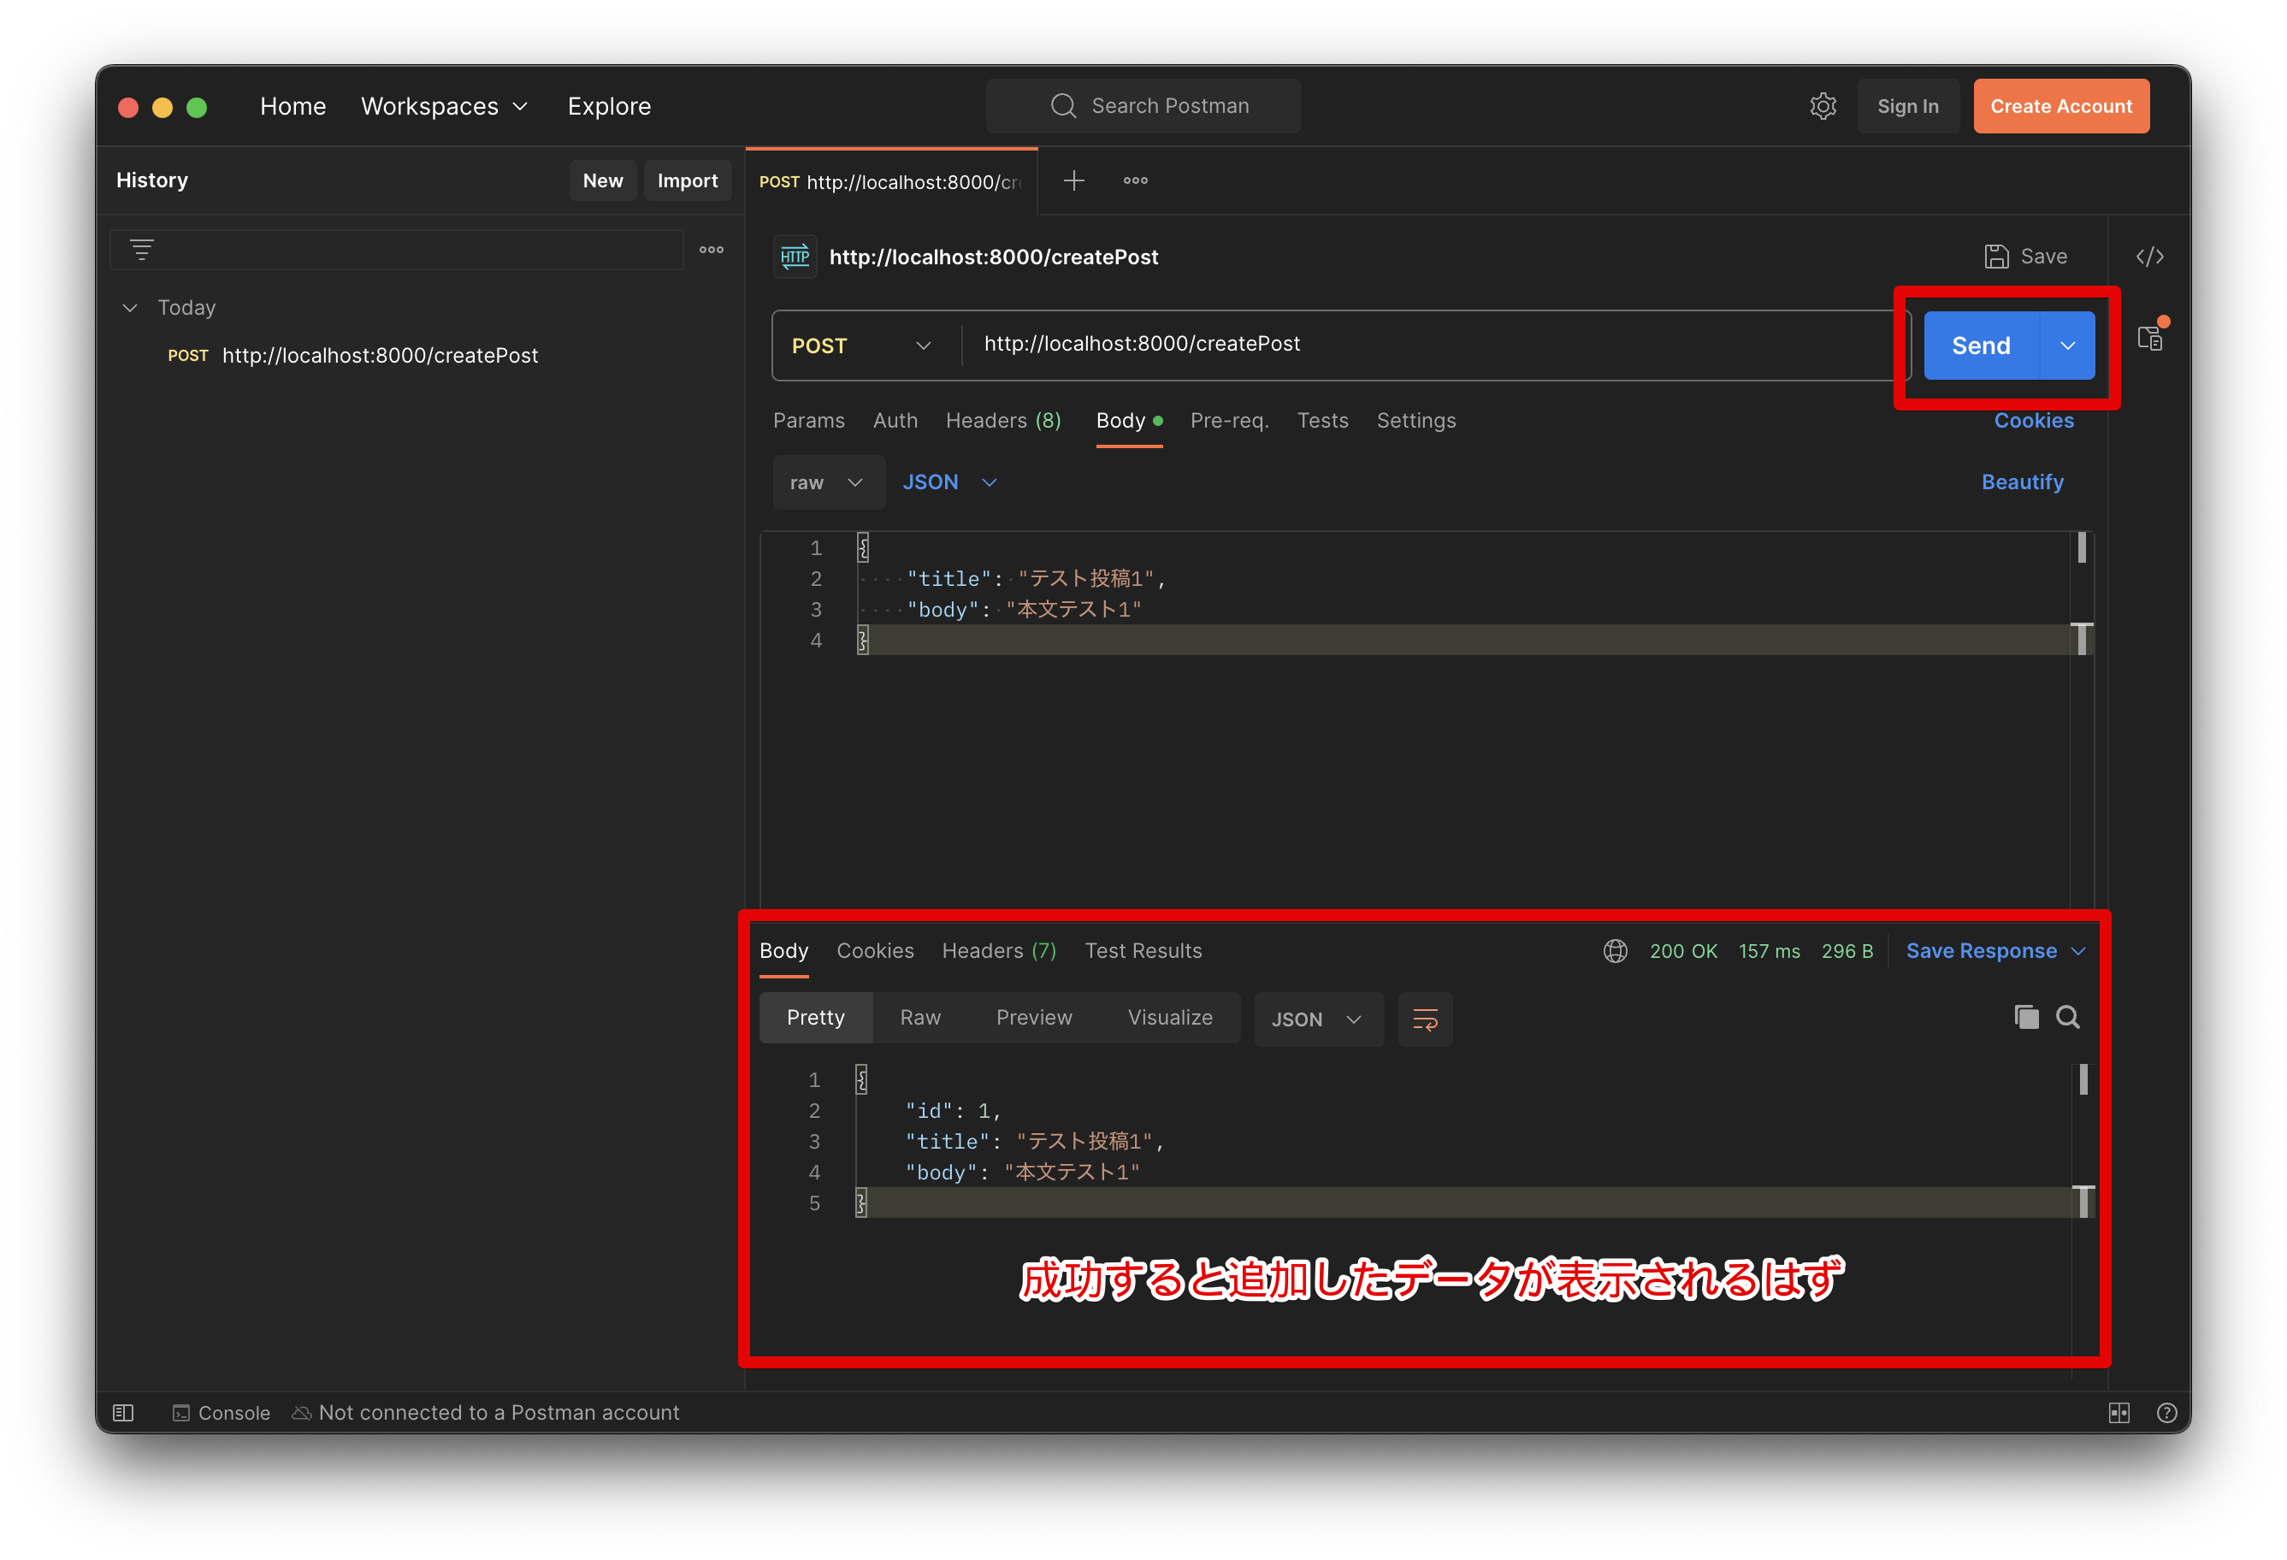Open the Explore menu

pyautogui.click(x=608, y=106)
